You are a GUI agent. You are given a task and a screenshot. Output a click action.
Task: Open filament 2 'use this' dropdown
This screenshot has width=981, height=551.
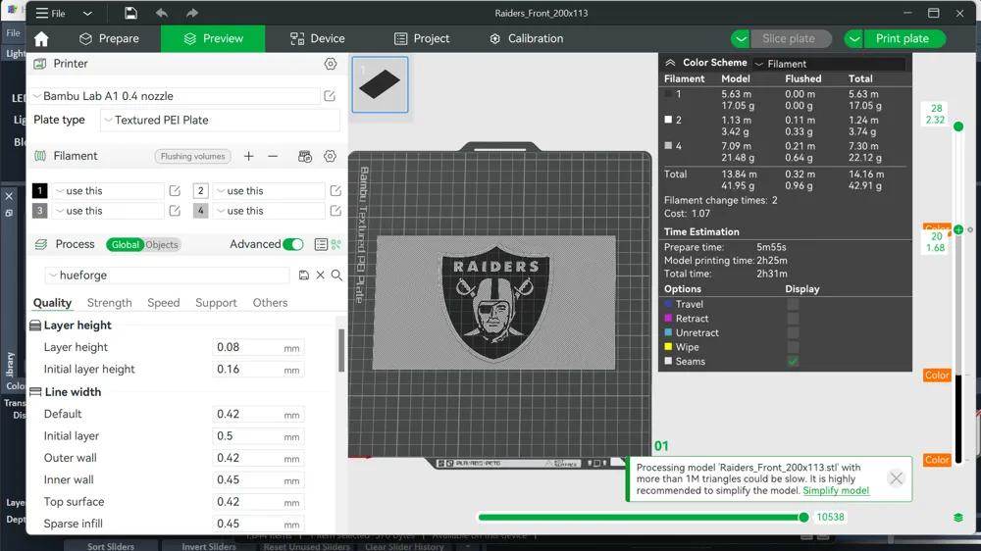(268, 191)
